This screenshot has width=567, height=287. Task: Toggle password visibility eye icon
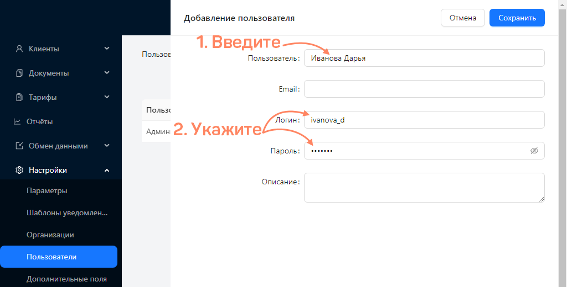click(534, 151)
